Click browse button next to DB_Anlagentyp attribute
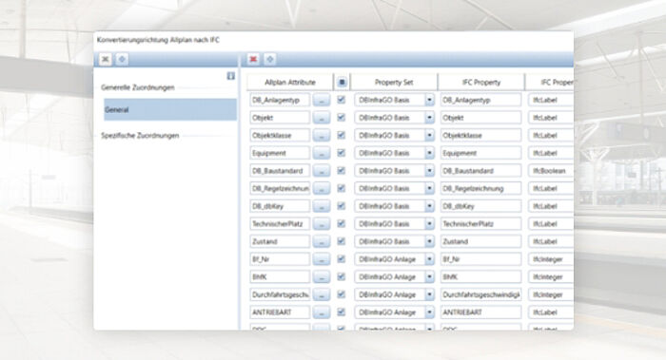 click(x=322, y=100)
